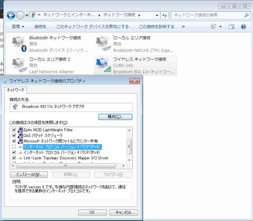Click このネットワーク デバイスを無効にする in the toolbar
The image size is (253, 221).
(x=92, y=27)
